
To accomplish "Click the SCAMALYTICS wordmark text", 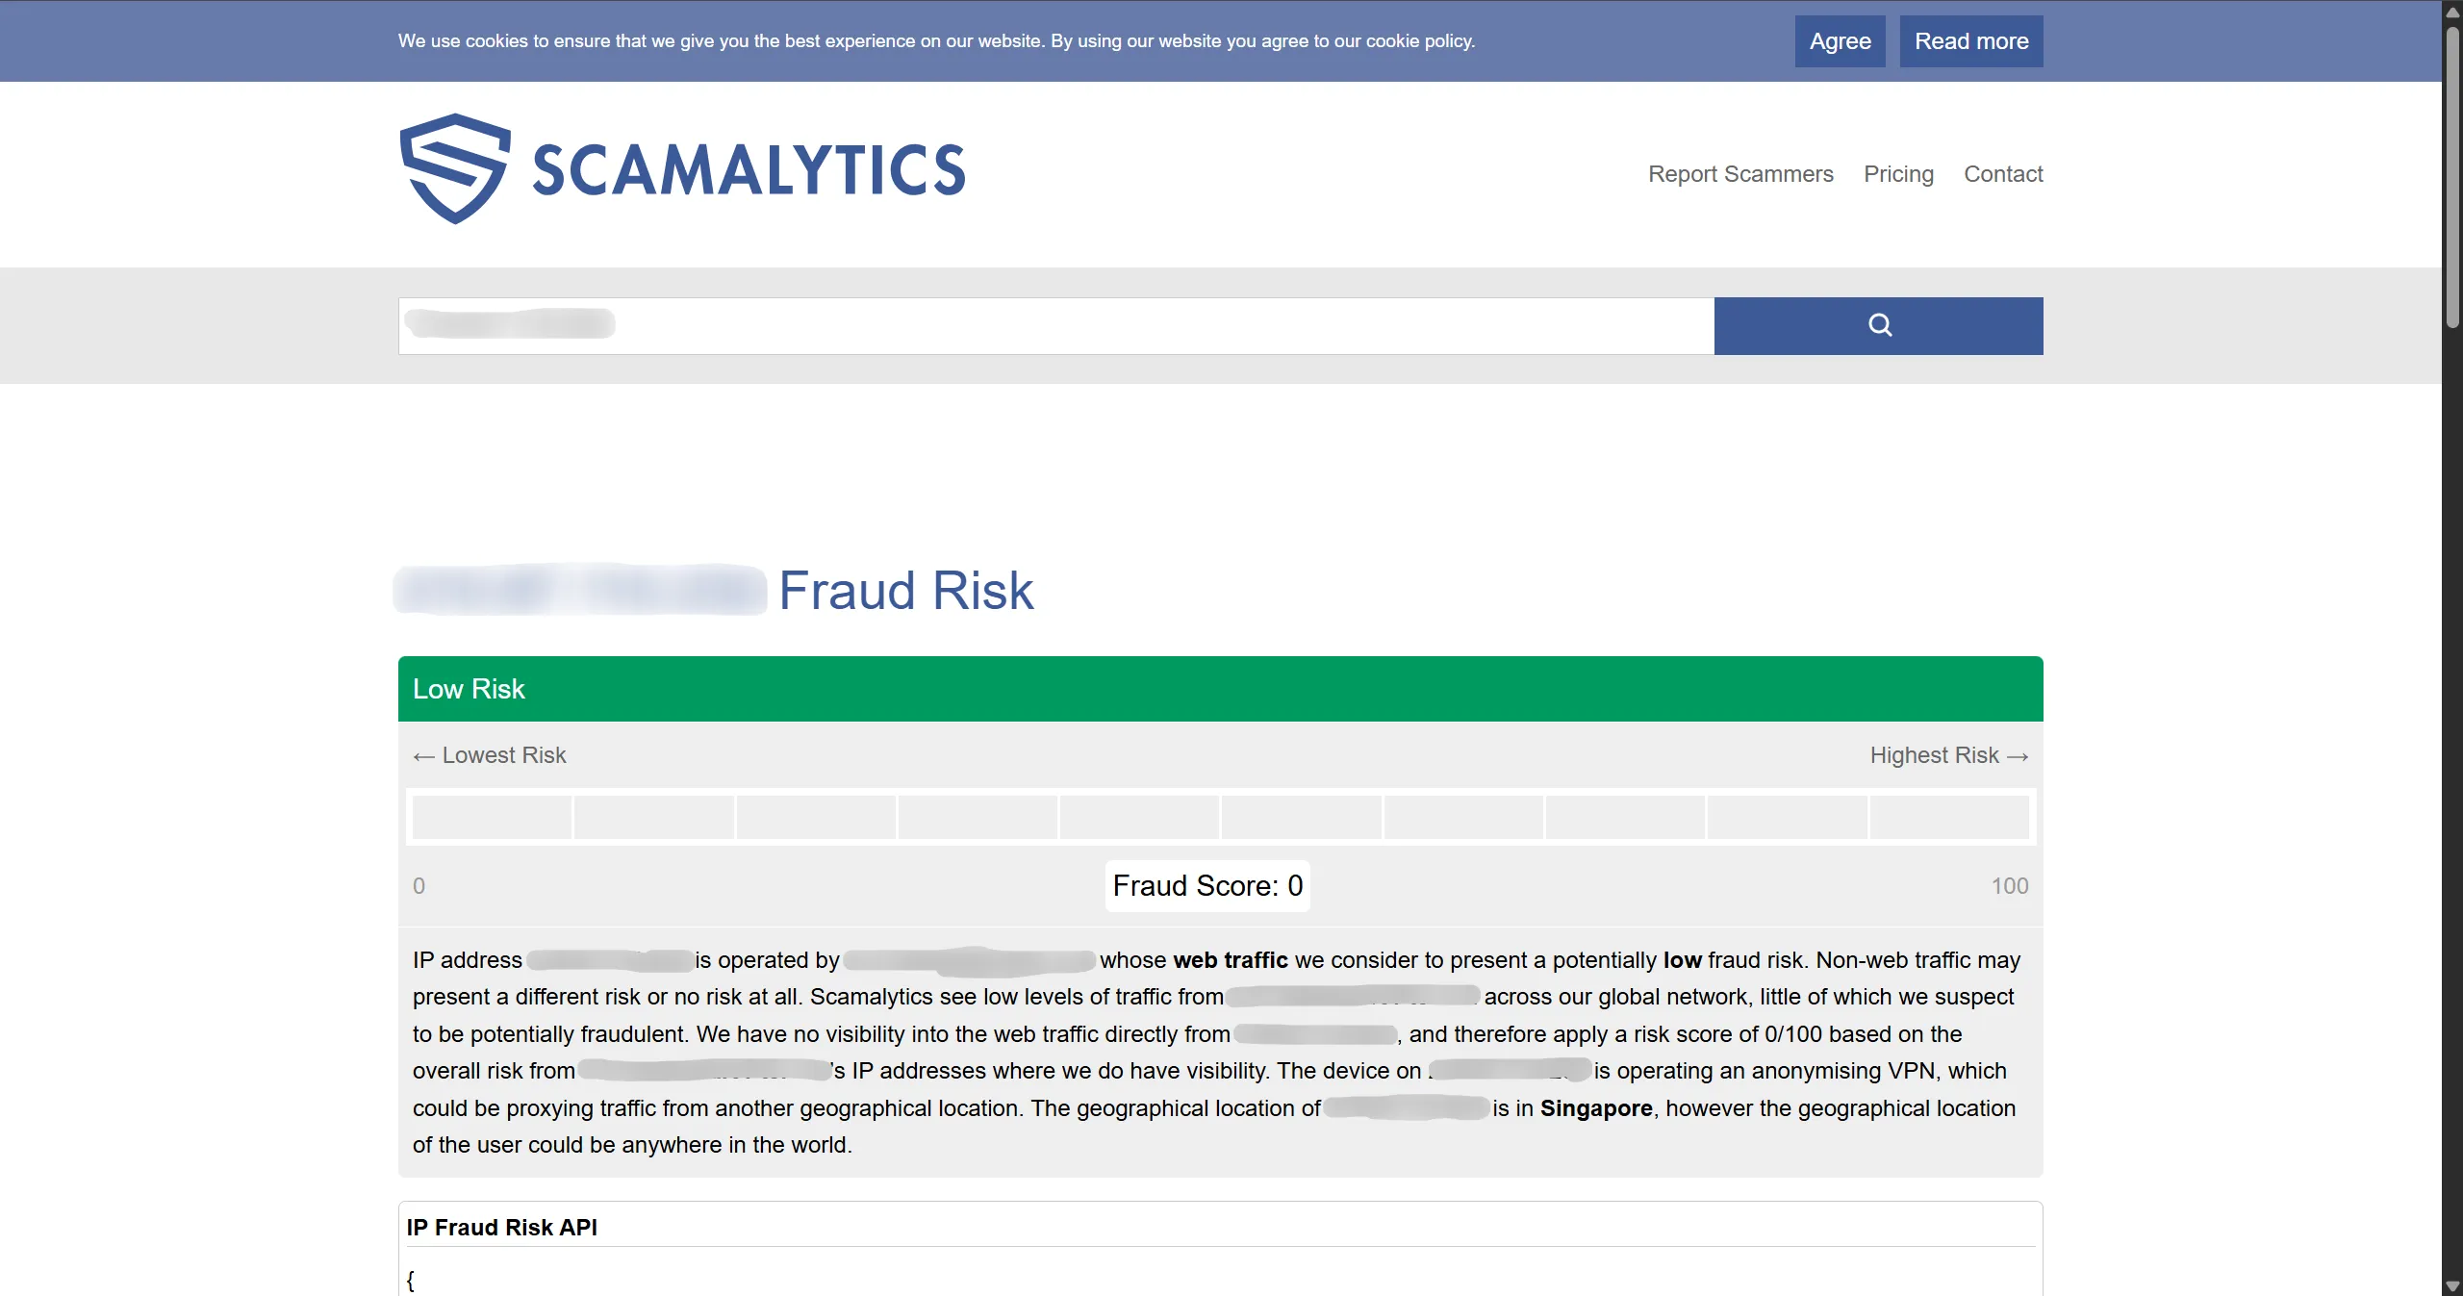I will (x=749, y=170).
